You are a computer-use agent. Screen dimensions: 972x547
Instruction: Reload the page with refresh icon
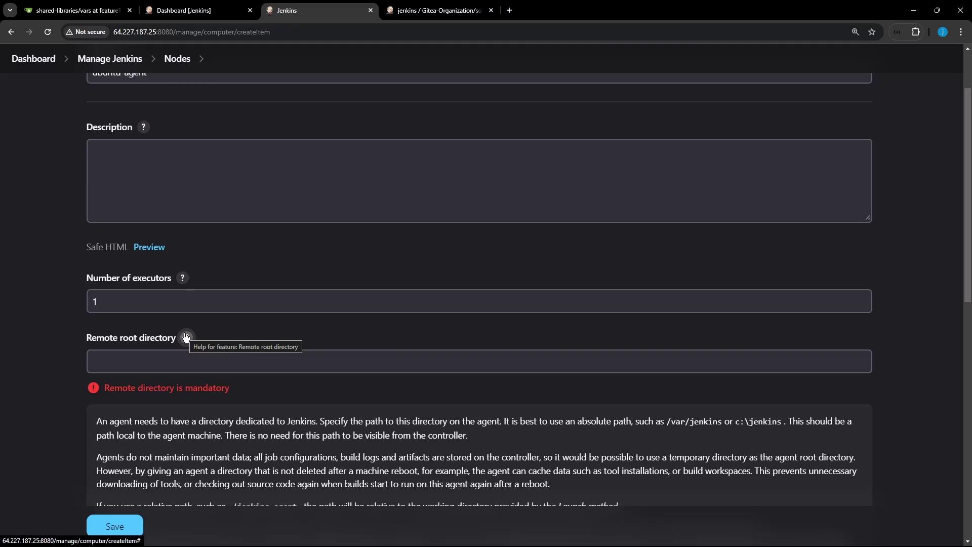click(48, 32)
